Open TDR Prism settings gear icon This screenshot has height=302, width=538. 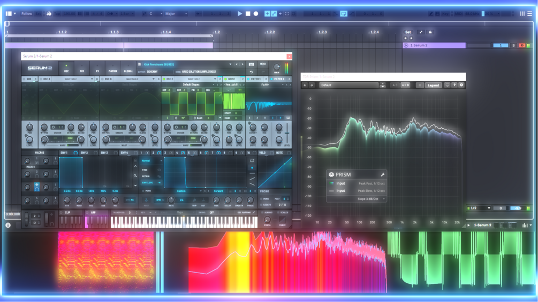coord(461,86)
